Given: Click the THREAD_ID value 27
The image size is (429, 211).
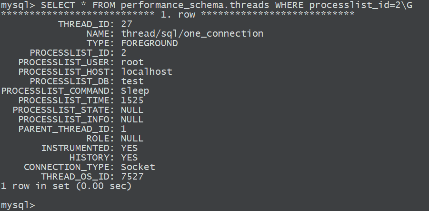Looking at the screenshot, I should (127, 24).
